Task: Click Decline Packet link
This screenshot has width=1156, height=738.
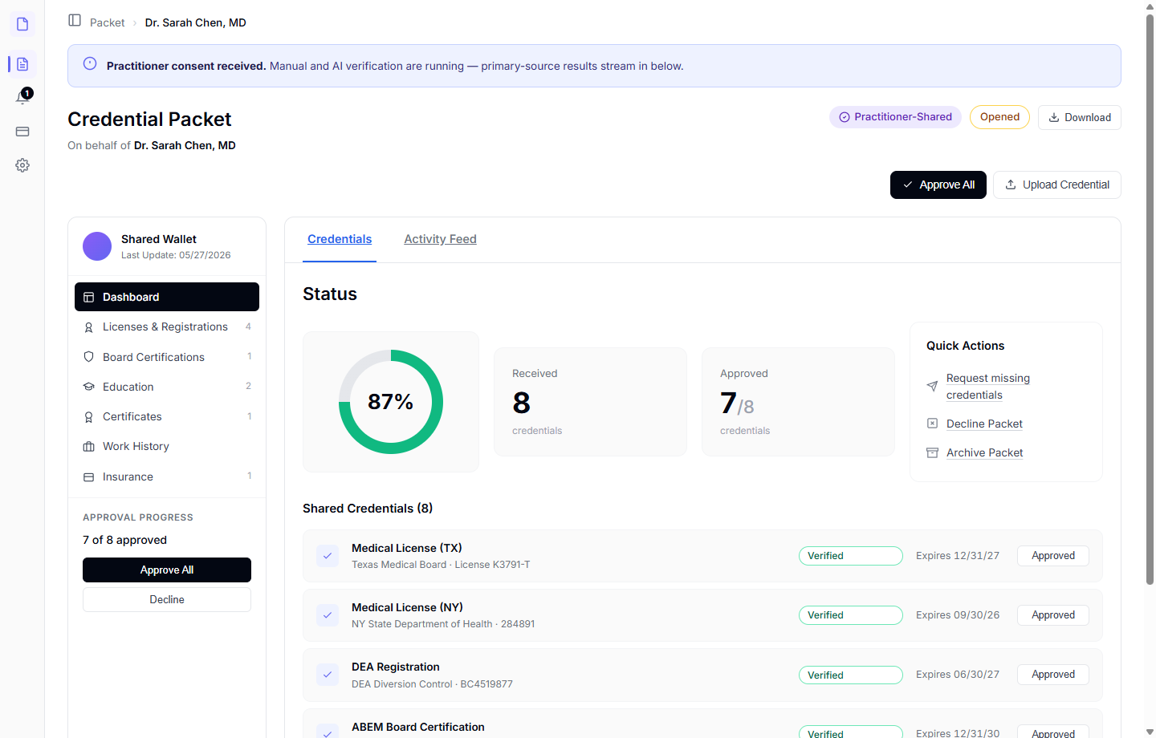Action: (x=984, y=424)
